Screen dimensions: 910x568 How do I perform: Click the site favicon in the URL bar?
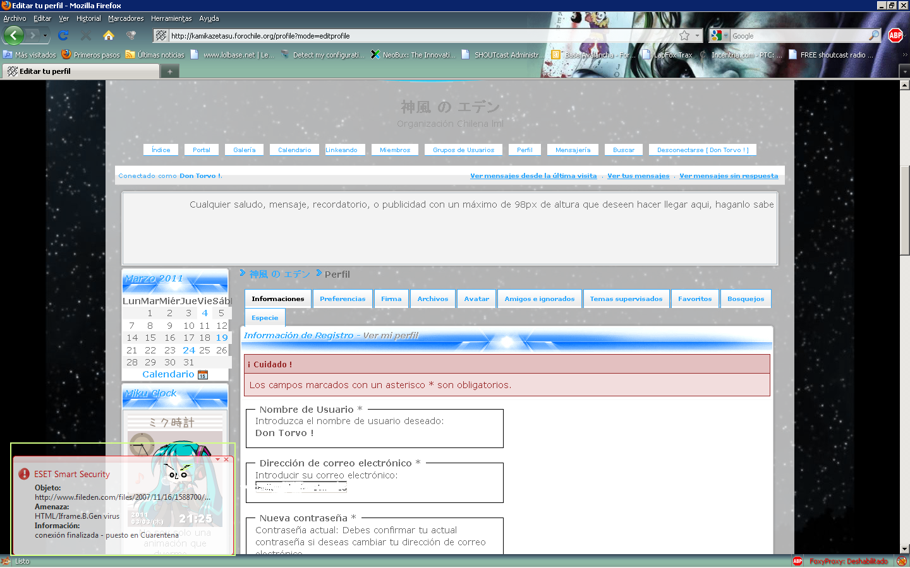click(x=161, y=35)
